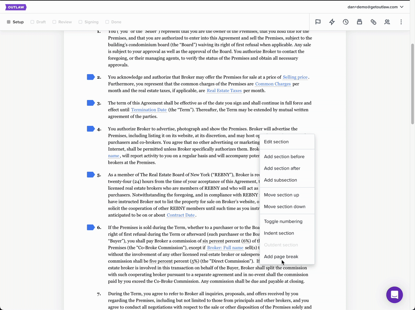This screenshot has width=415, height=310.
Task: Select the Setup stage
Action: tap(15, 22)
